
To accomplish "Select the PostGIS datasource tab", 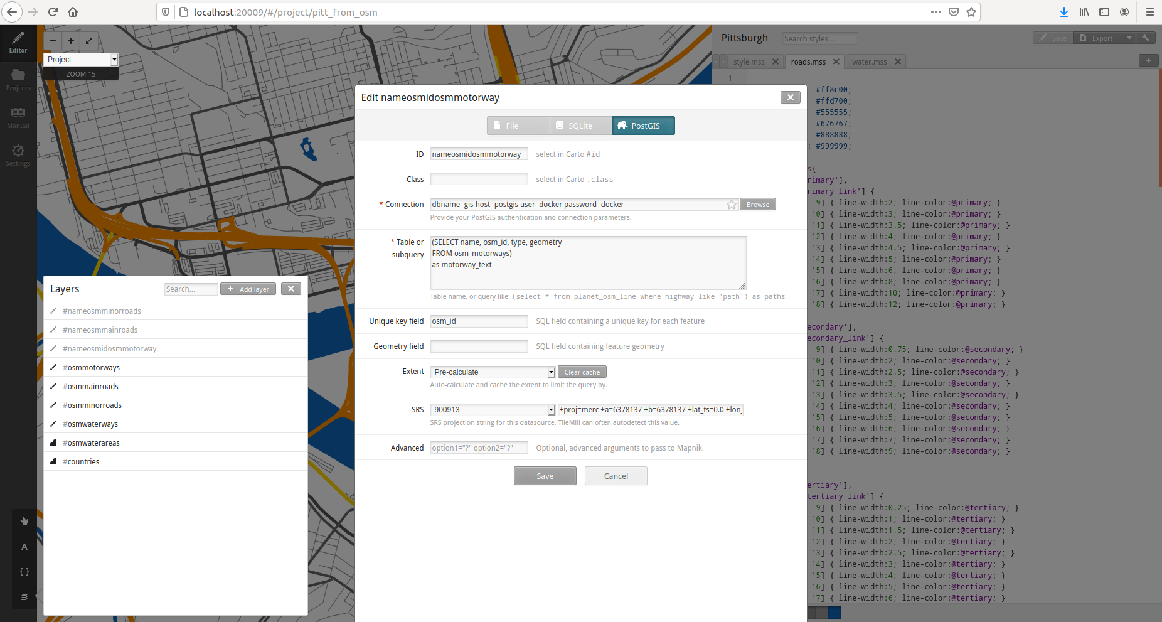I will pyautogui.click(x=644, y=126).
